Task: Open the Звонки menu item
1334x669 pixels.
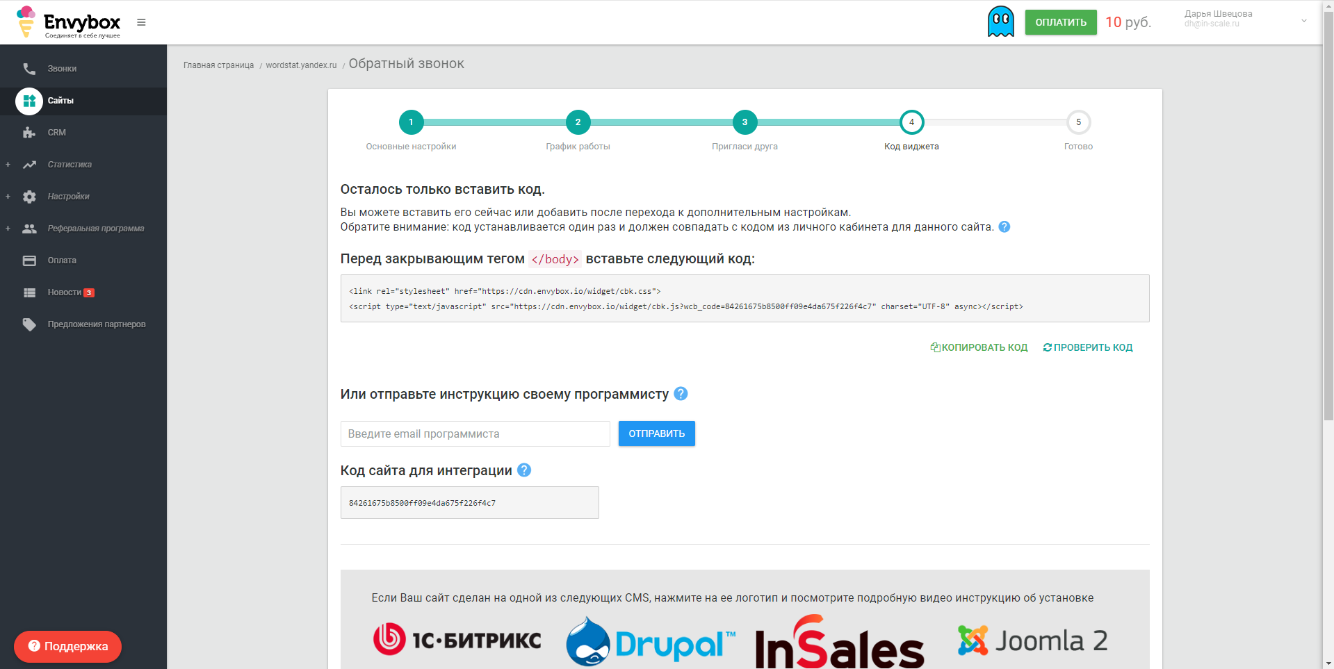Action: (83, 69)
